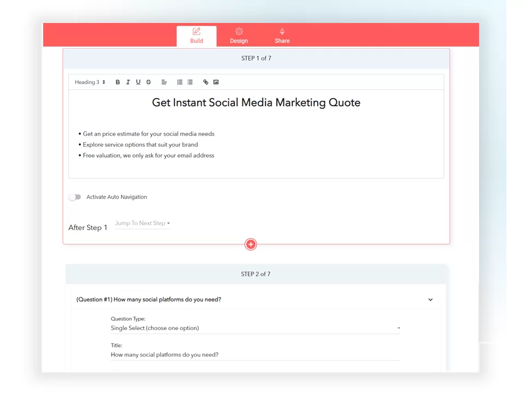Insert a numbered list

[179, 82]
